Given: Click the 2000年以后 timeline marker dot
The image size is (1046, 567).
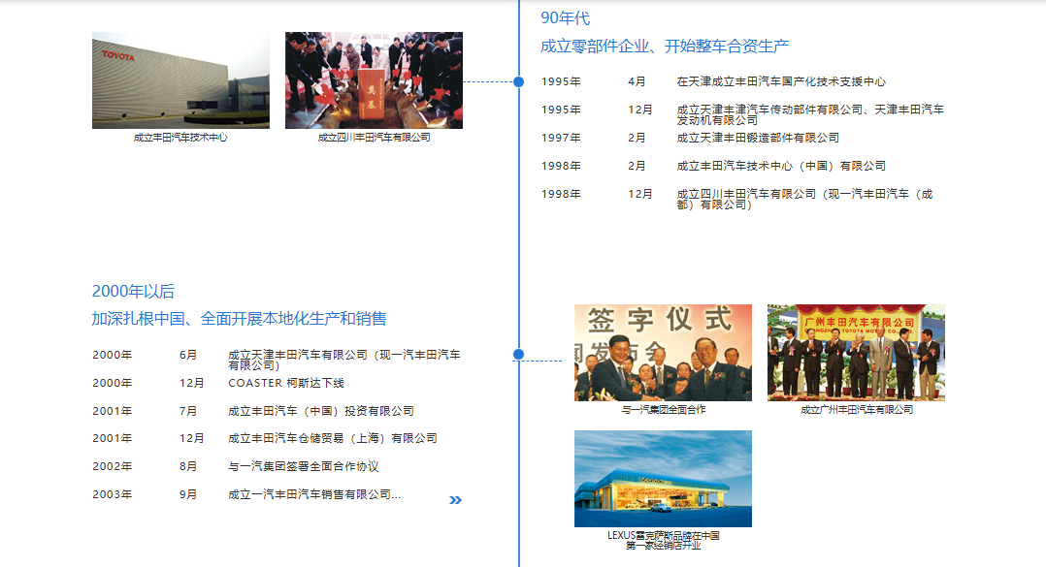Looking at the screenshot, I should click(x=518, y=355).
